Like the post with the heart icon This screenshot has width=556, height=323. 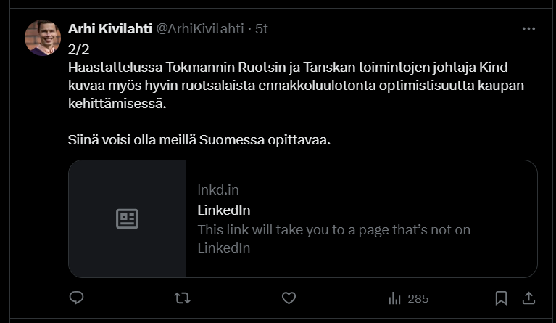click(289, 298)
